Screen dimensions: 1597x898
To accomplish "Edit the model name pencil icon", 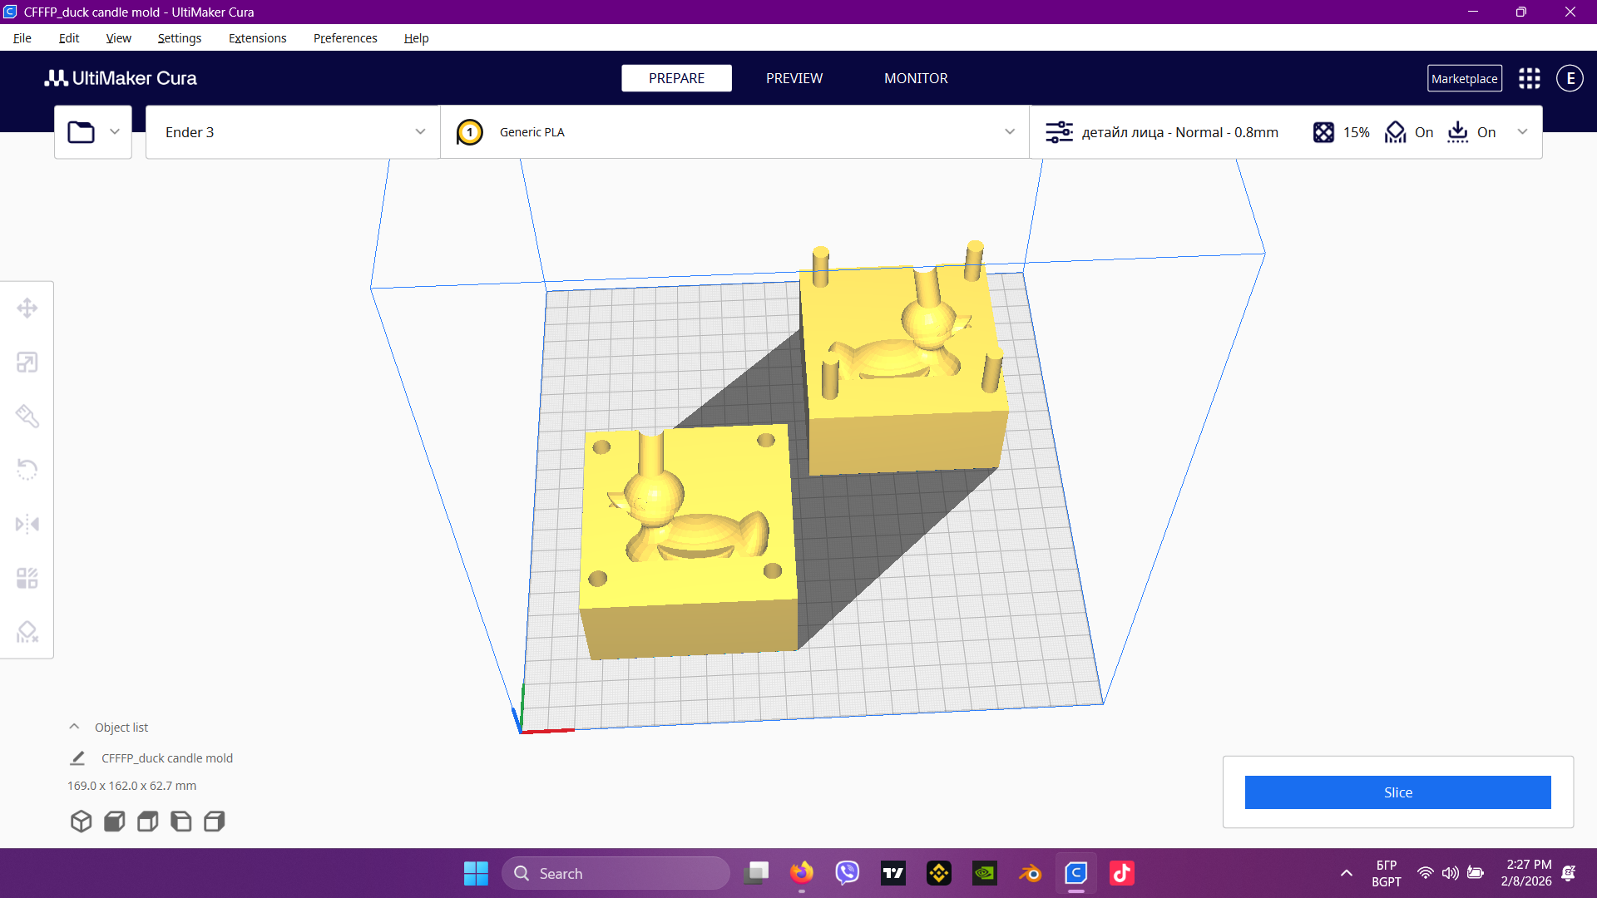I will pyautogui.click(x=77, y=758).
